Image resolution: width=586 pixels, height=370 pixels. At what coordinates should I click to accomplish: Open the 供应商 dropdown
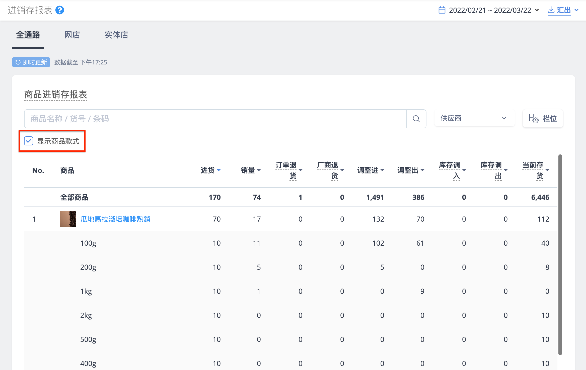(474, 118)
